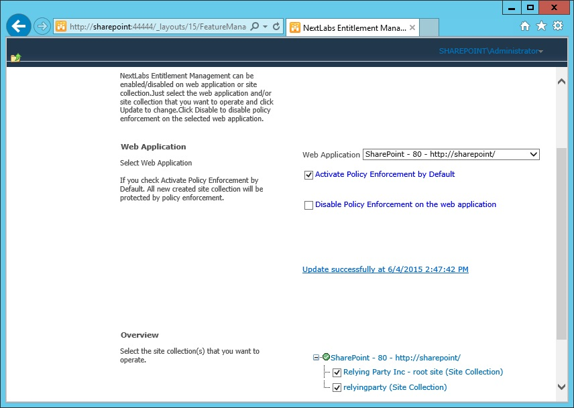
Task: Click the page scrollbar down arrow
Action: [561, 387]
